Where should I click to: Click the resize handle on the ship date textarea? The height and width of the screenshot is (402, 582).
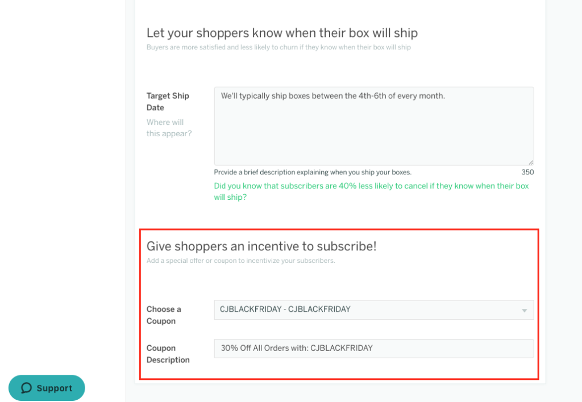point(530,162)
